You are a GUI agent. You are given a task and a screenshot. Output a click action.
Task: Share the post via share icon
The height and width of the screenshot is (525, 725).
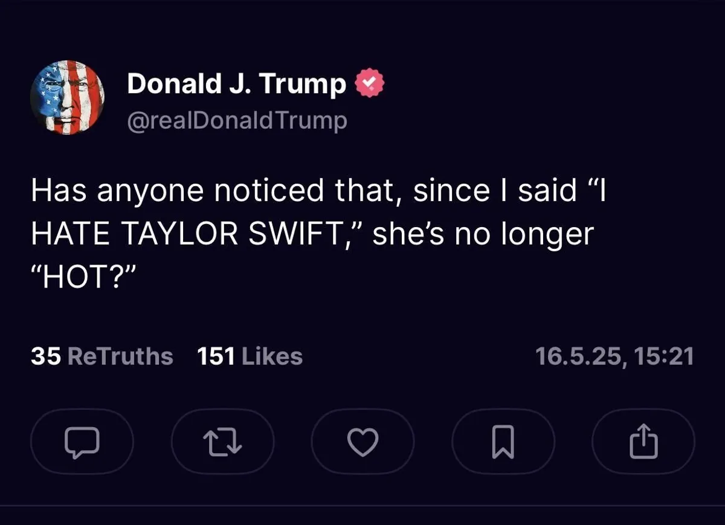643,442
